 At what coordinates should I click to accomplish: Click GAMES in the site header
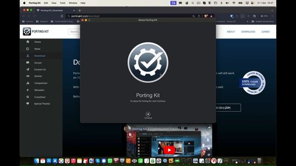(x=265, y=32)
